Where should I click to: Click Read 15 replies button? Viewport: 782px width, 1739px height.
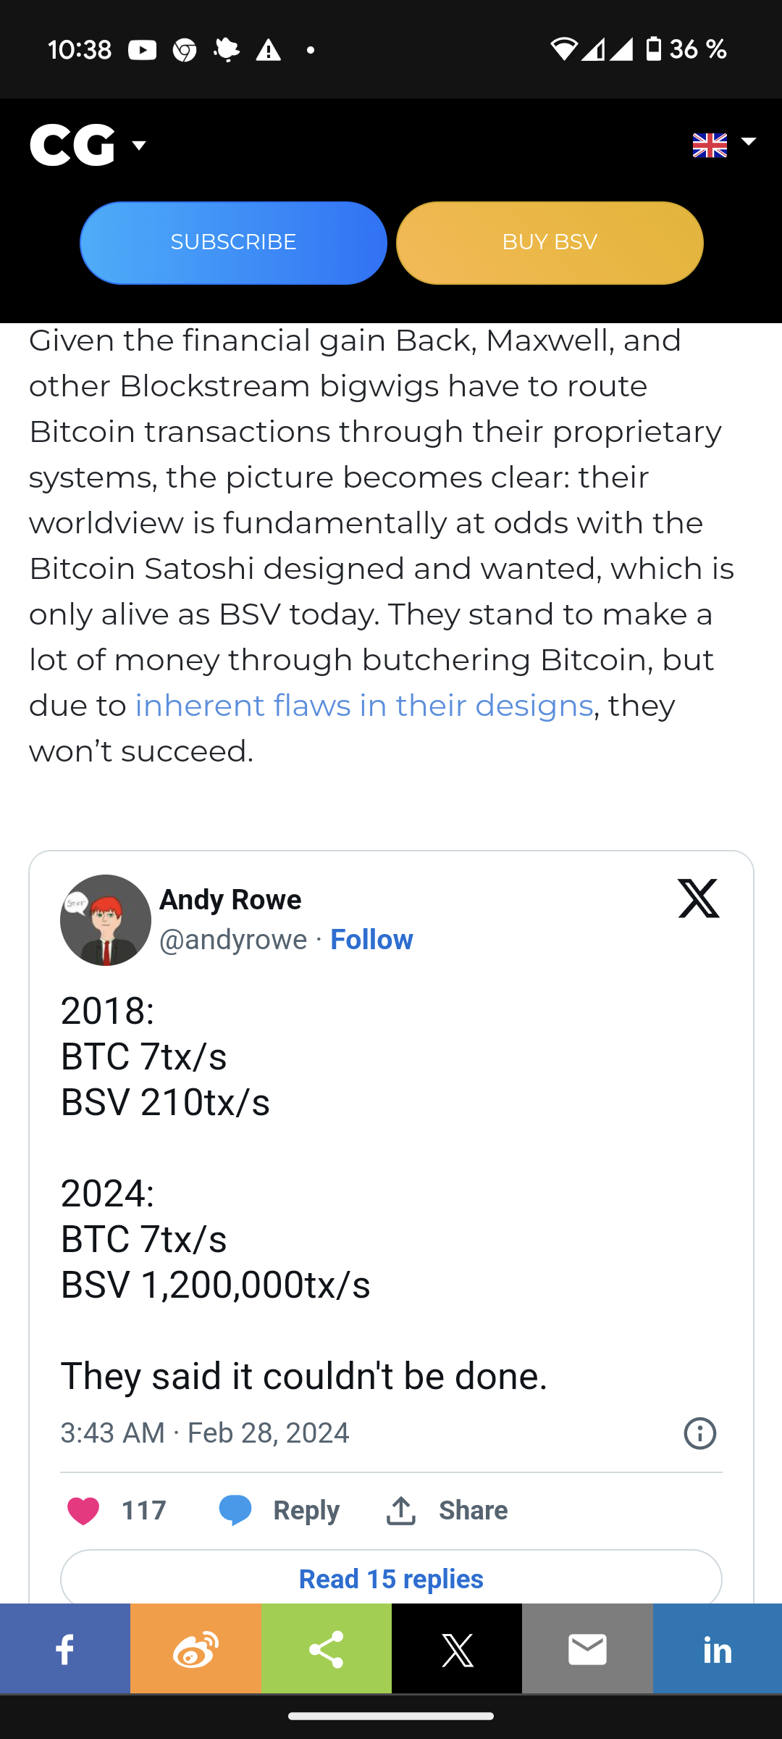click(391, 1579)
